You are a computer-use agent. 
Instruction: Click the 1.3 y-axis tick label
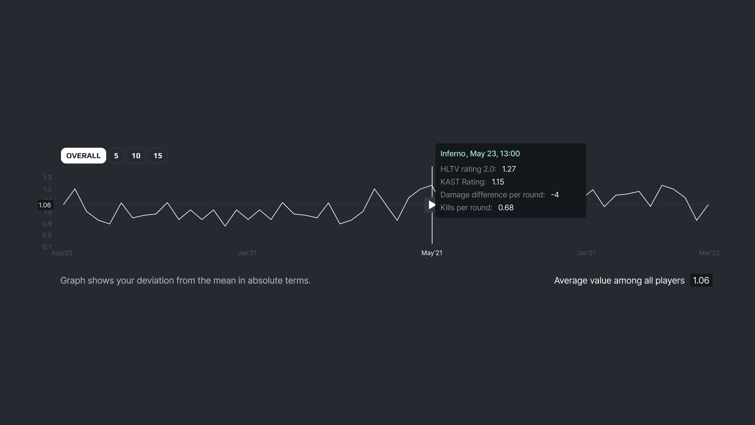tap(47, 178)
